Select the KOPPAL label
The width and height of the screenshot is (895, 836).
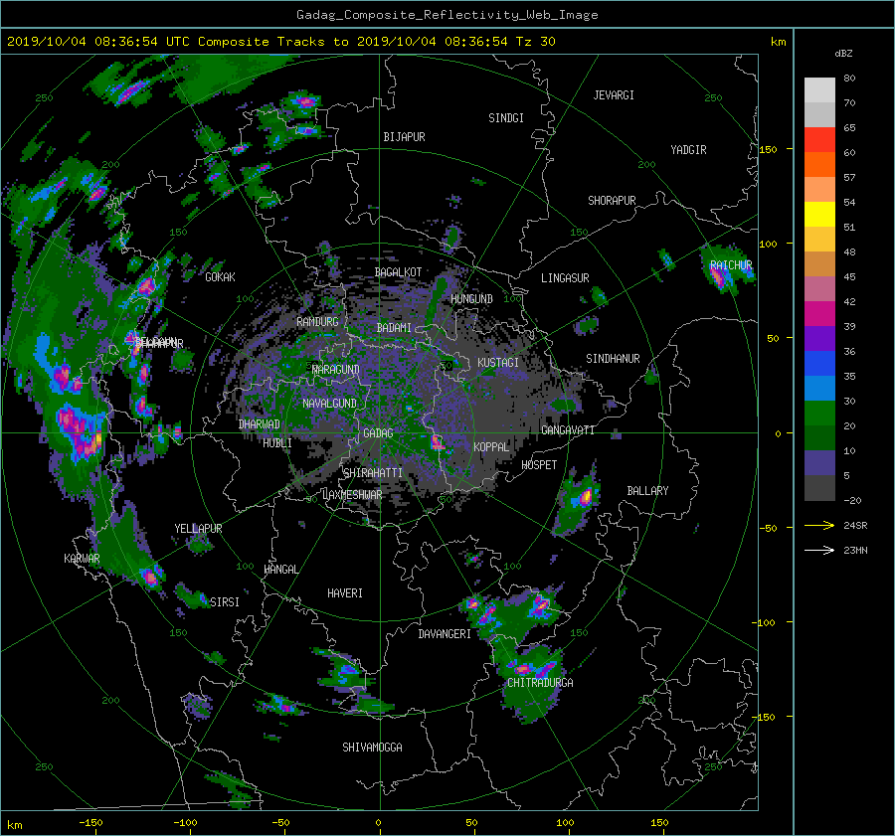(x=491, y=446)
